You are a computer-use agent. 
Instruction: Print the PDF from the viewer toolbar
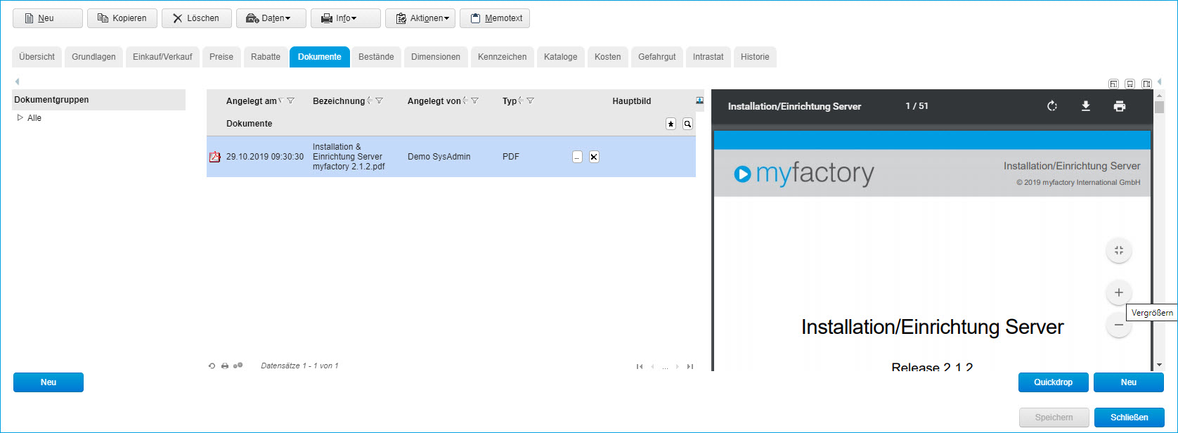click(x=1120, y=106)
